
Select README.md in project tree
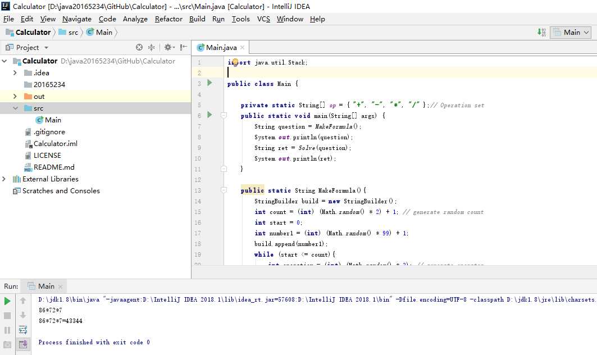[54, 167]
